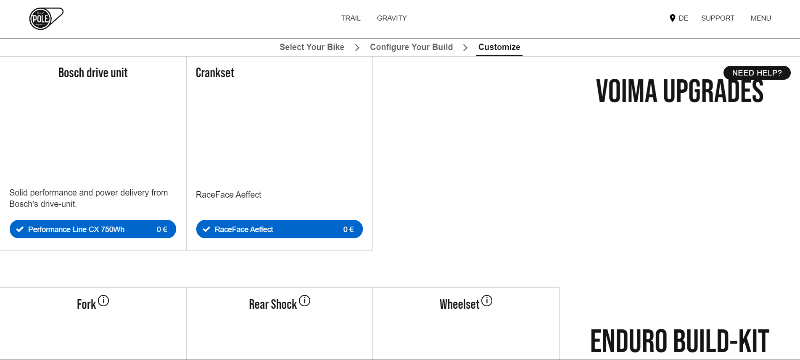This screenshot has width=800, height=360.
Task: Go to Configure Your Build step
Action: [411, 47]
